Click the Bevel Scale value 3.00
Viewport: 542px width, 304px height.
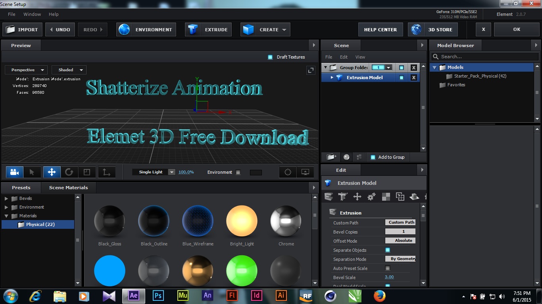389,277
